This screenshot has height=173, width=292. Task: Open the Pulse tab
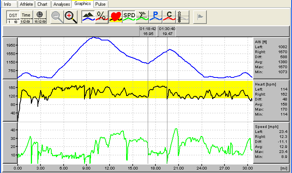point(100,4)
